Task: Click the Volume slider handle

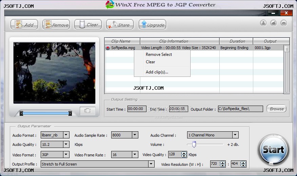Action: [194, 144]
